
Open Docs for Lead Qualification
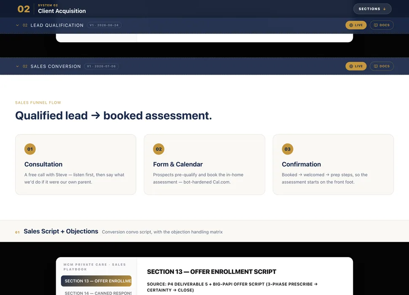pos(382,25)
